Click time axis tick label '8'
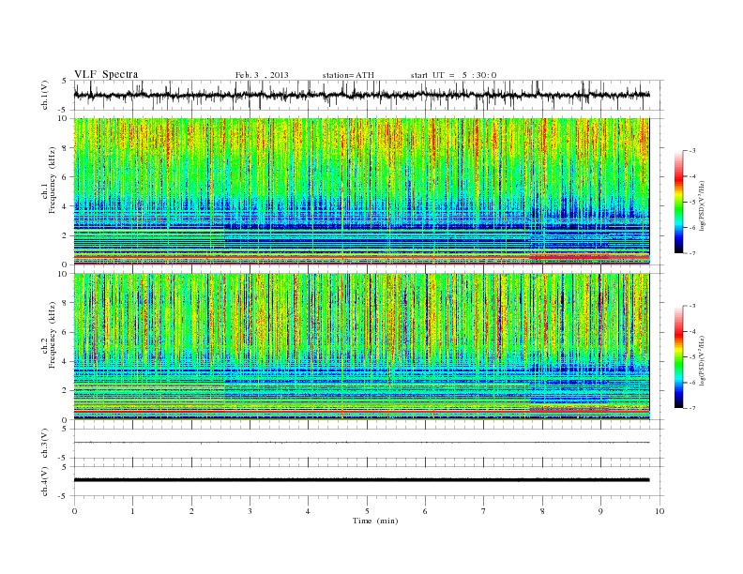 (x=542, y=511)
